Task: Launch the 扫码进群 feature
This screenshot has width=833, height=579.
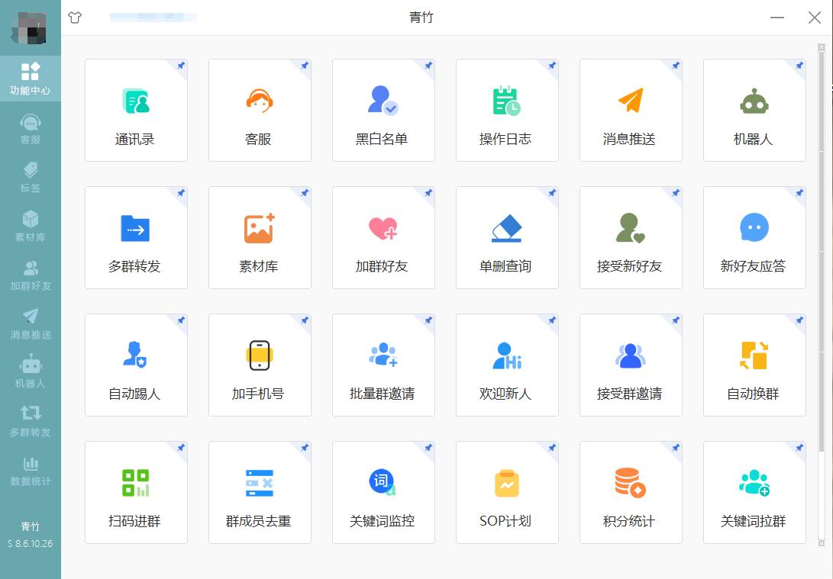Action: coord(136,492)
